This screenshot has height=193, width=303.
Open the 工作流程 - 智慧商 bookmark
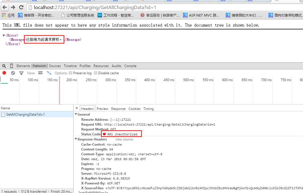[116, 15]
